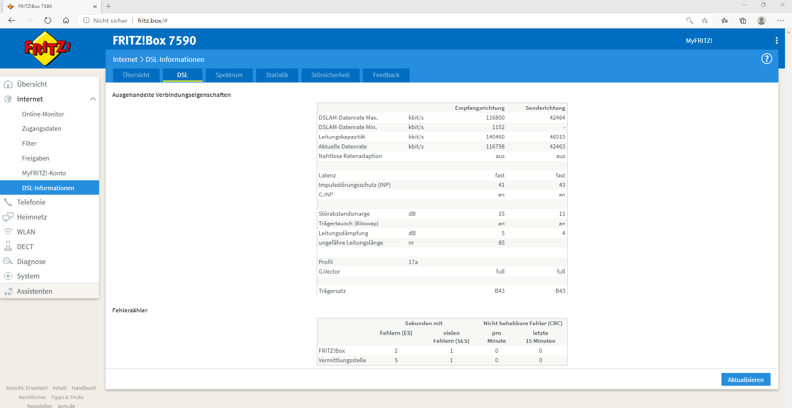Image resolution: width=792 pixels, height=408 pixels.
Task: Click Leitungskapazität value 140460
Action: 495,137
